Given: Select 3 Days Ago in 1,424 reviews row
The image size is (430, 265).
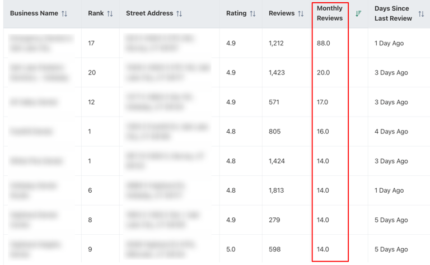Looking at the screenshot, I should point(391,161).
